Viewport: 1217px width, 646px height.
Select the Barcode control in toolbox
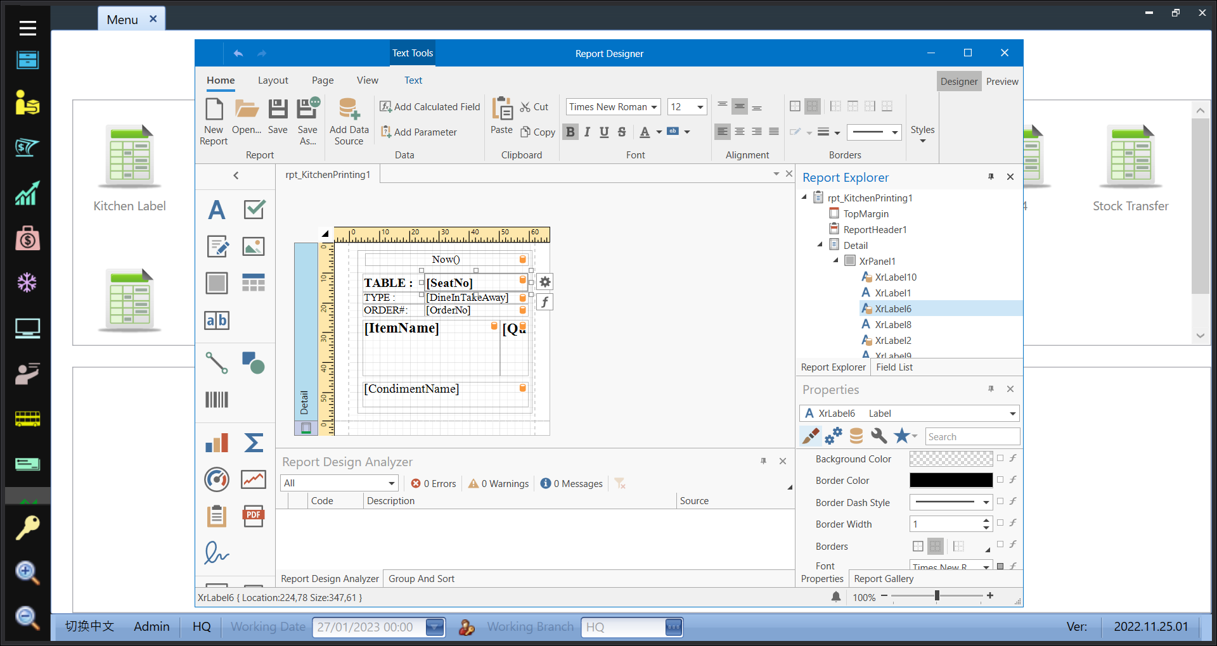coord(217,400)
